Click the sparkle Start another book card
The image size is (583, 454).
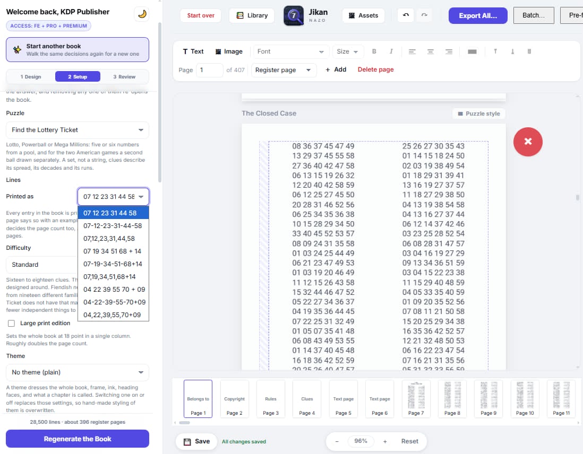tap(78, 49)
